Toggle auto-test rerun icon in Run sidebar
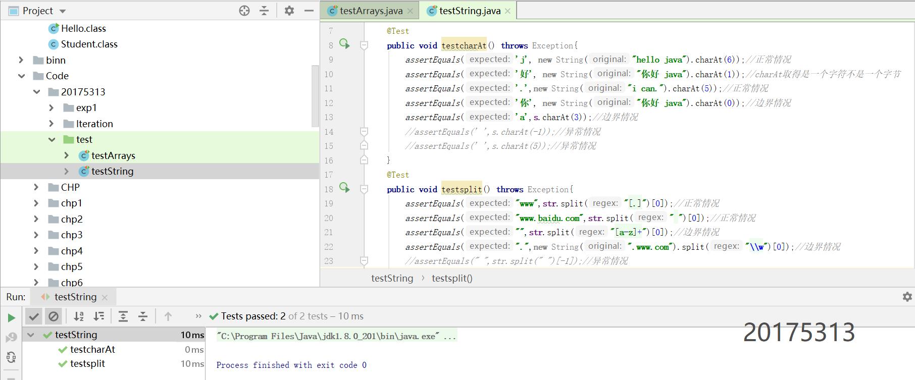 click(x=11, y=357)
